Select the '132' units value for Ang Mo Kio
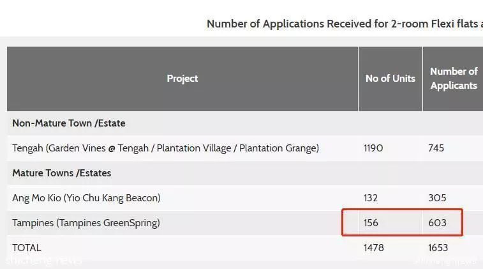 click(x=370, y=198)
